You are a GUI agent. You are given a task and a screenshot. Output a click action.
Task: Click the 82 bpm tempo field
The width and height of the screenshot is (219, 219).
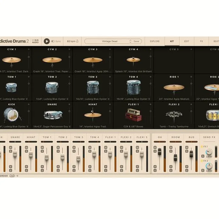(71, 41)
